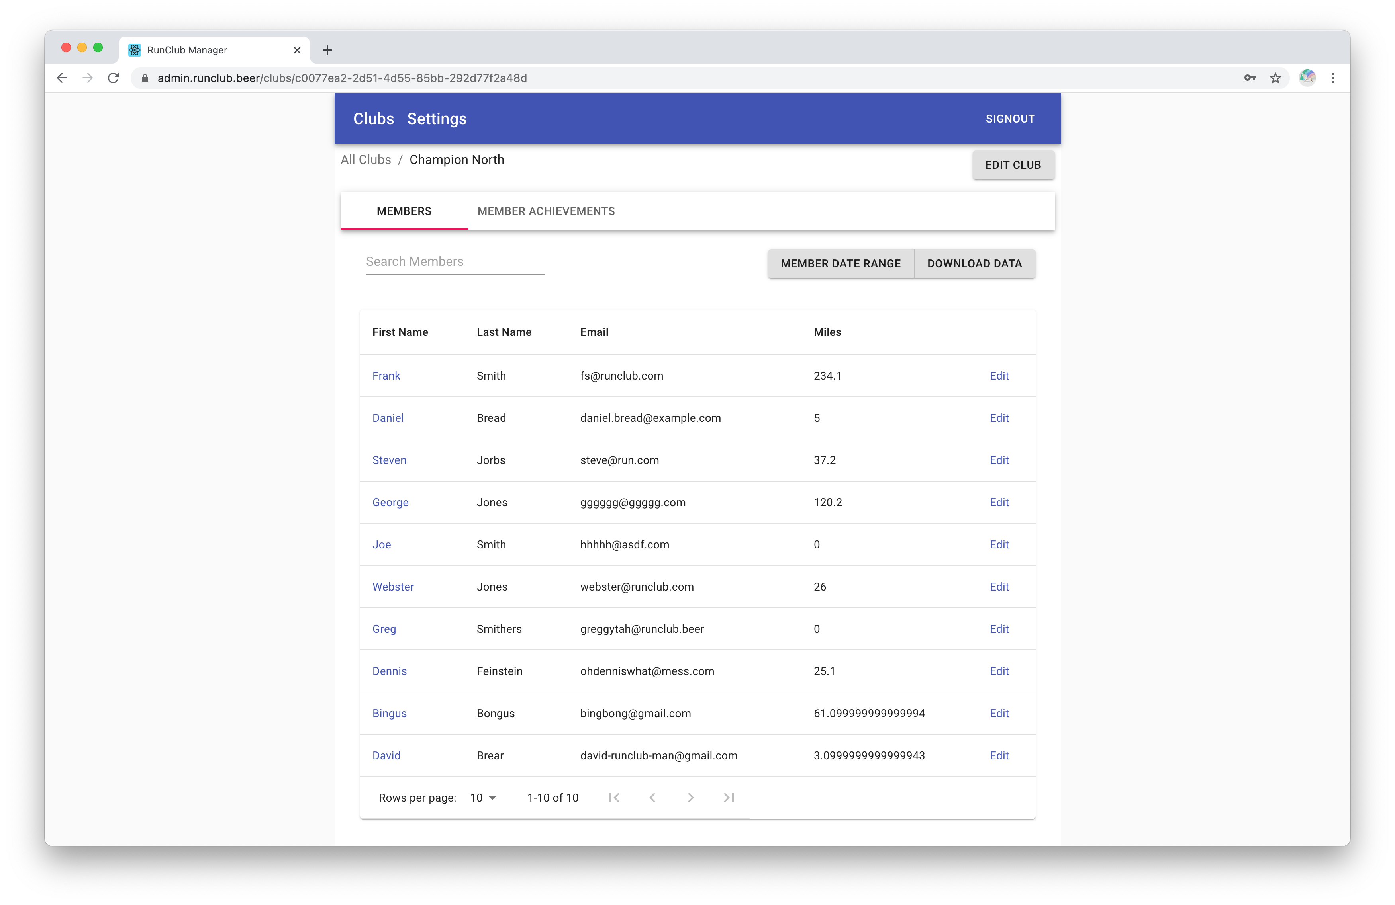Jump to the last page of members
1395x905 pixels.
pyautogui.click(x=729, y=797)
